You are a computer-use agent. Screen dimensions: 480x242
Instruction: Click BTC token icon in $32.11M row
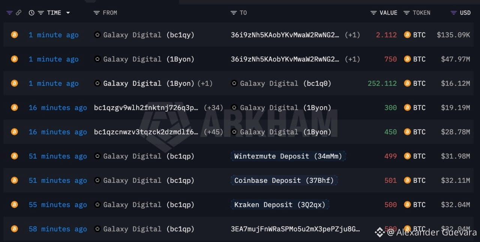pos(407,180)
